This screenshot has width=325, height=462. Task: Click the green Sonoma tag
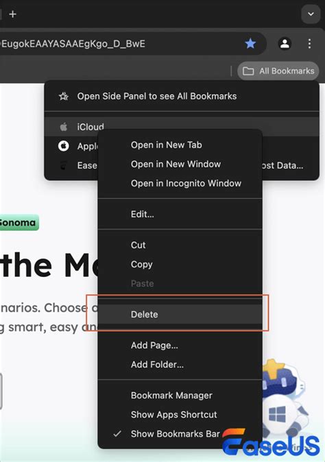pos(19,223)
